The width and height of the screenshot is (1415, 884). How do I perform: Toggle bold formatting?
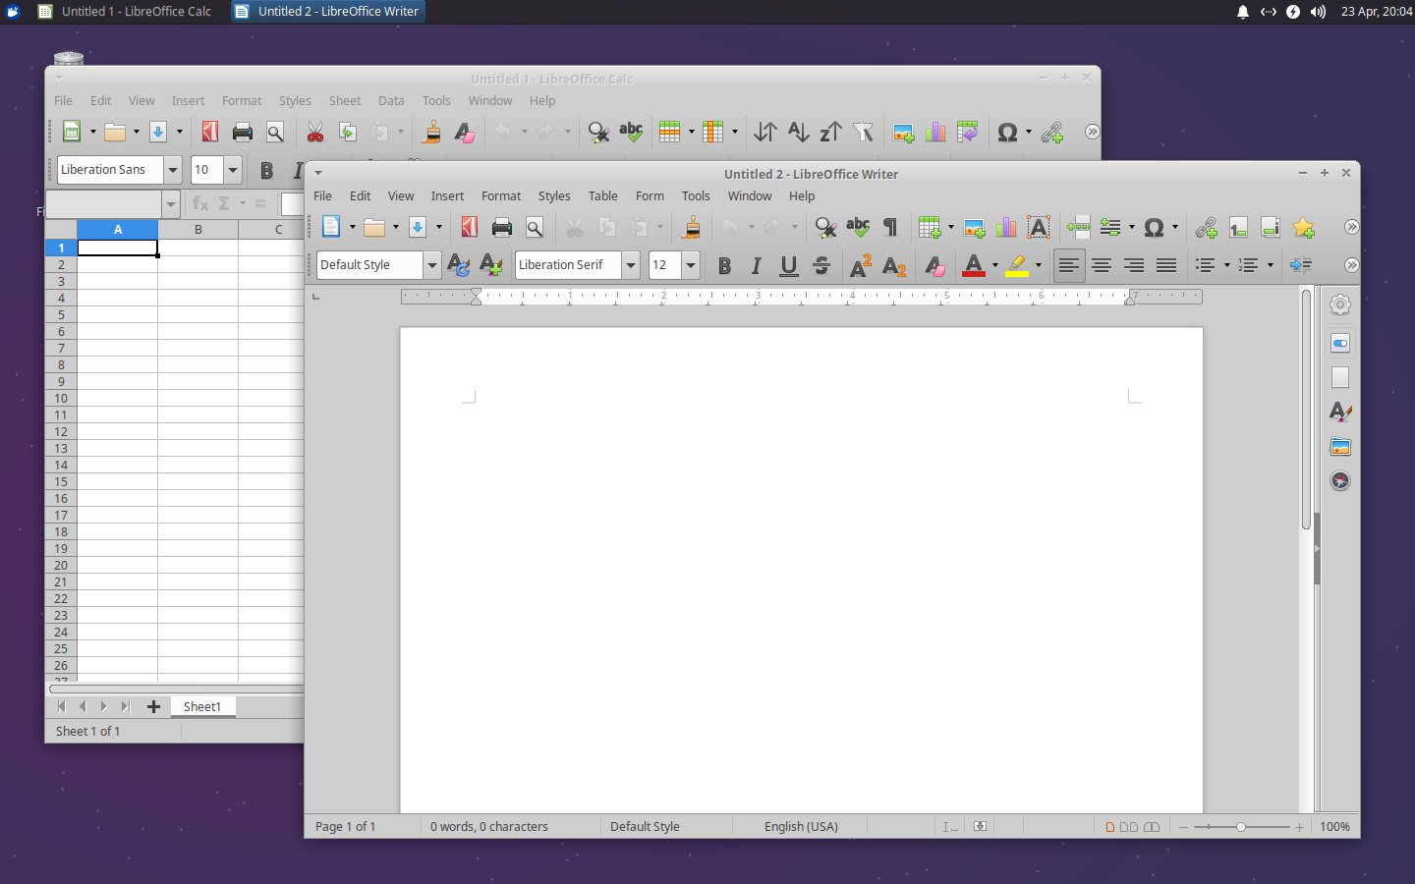click(724, 265)
